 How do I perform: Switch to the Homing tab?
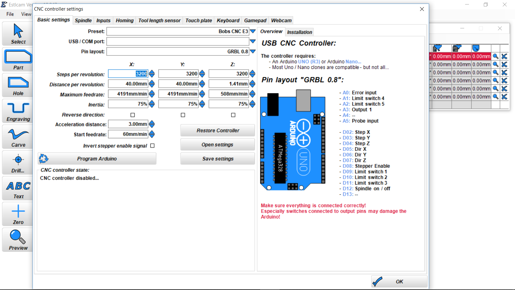[125, 21]
